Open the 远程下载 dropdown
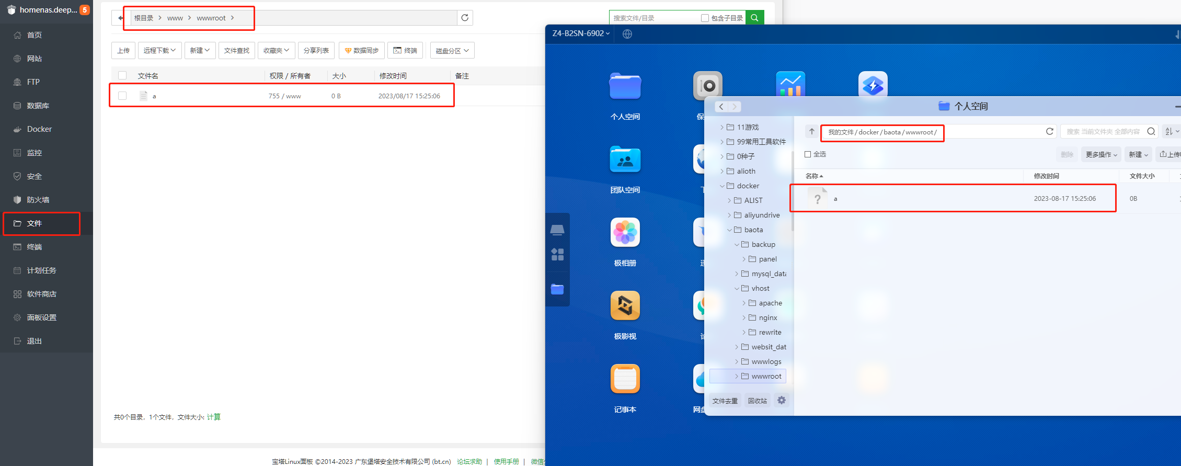The image size is (1181, 466). pyautogui.click(x=159, y=50)
